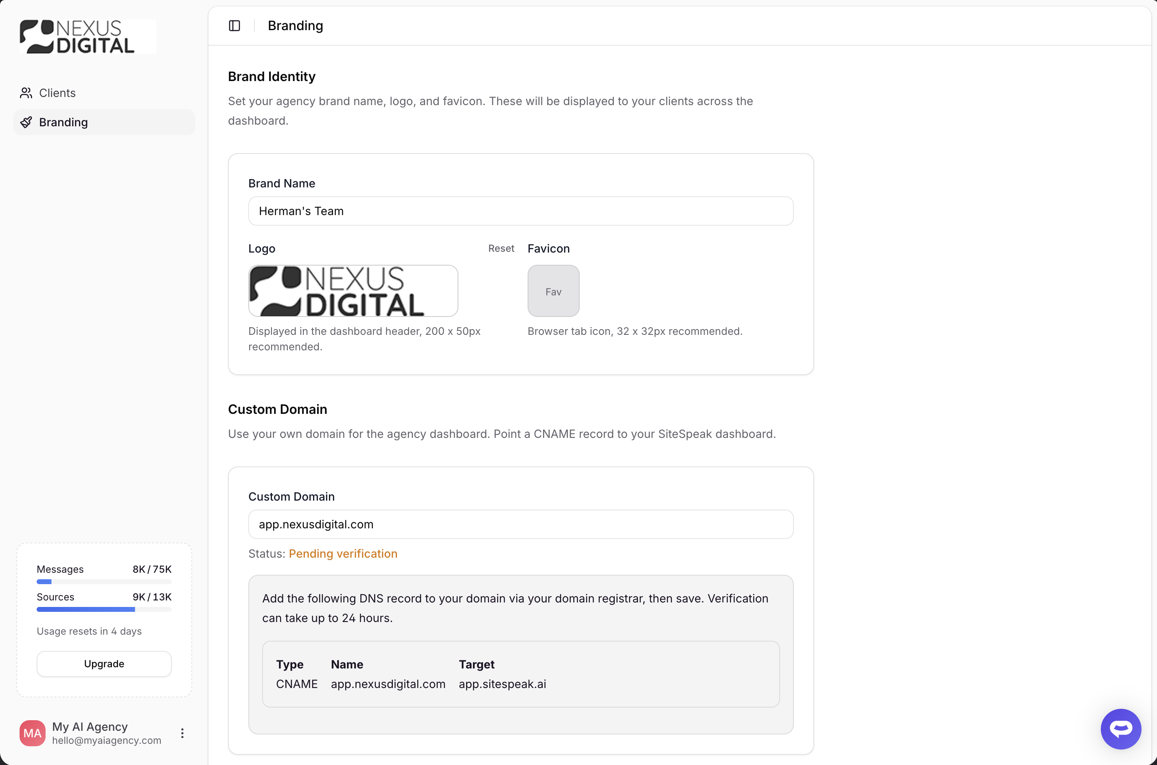Viewport: 1157px width, 765px height.
Task: Click the Messages usage progress bar
Action: click(x=104, y=582)
